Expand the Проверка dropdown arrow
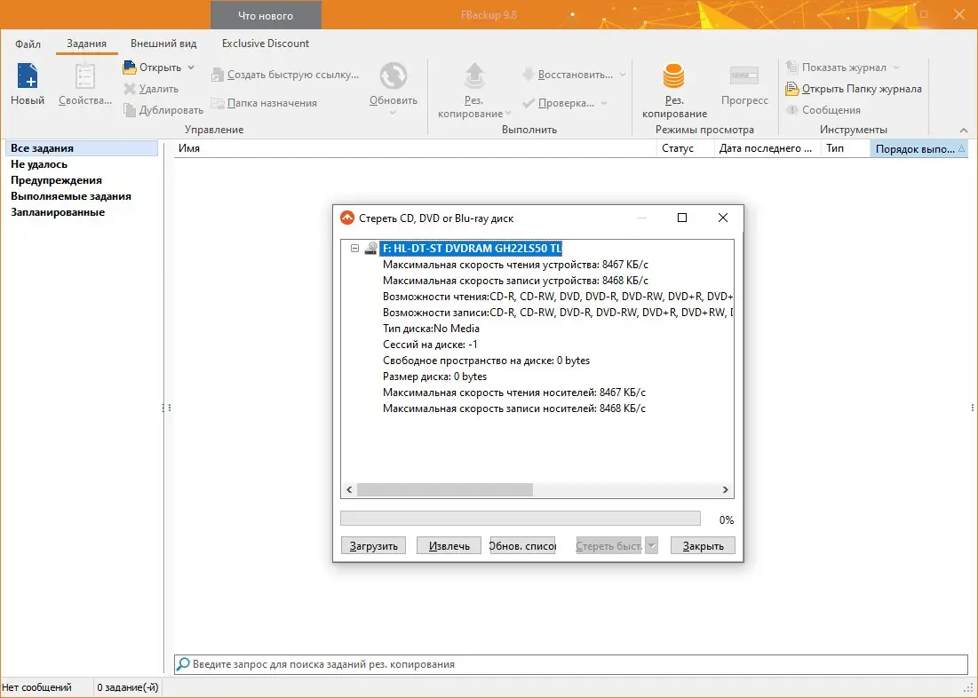The width and height of the screenshot is (978, 698). 604,103
